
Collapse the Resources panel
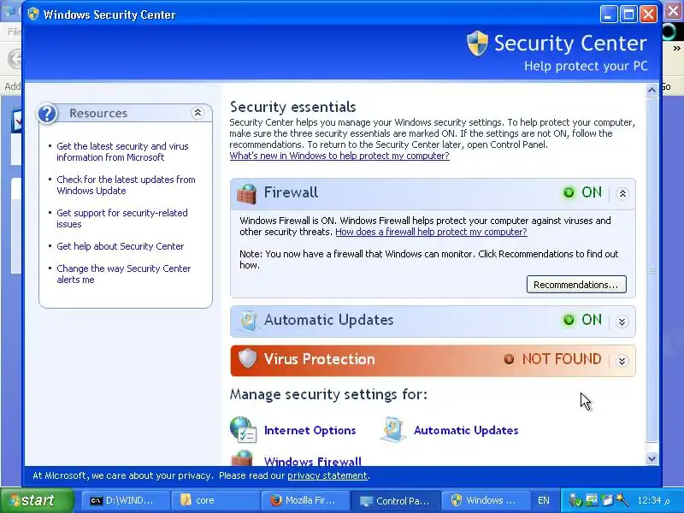tap(198, 113)
